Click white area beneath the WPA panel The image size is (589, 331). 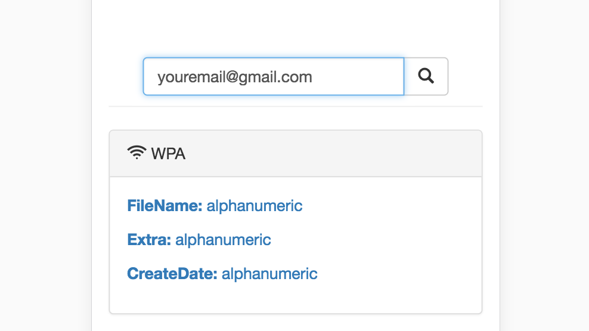(296, 323)
